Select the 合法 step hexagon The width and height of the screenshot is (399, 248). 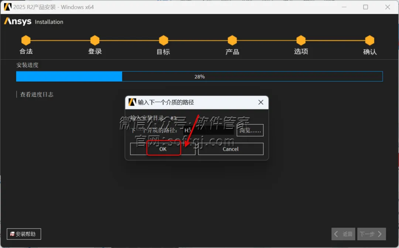26,40
